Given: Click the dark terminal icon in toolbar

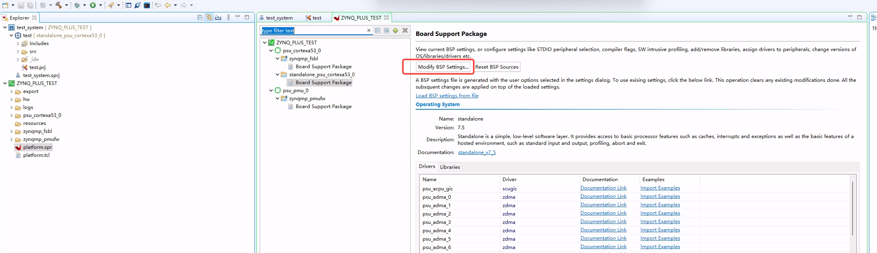Looking at the screenshot, I should coord(147,5).
